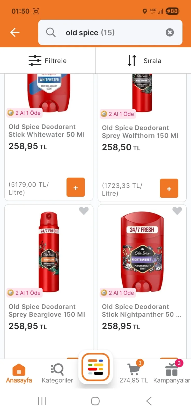191x414 pixels.
Task: Switch to the Anasayfa home tab
Action: 19,373
